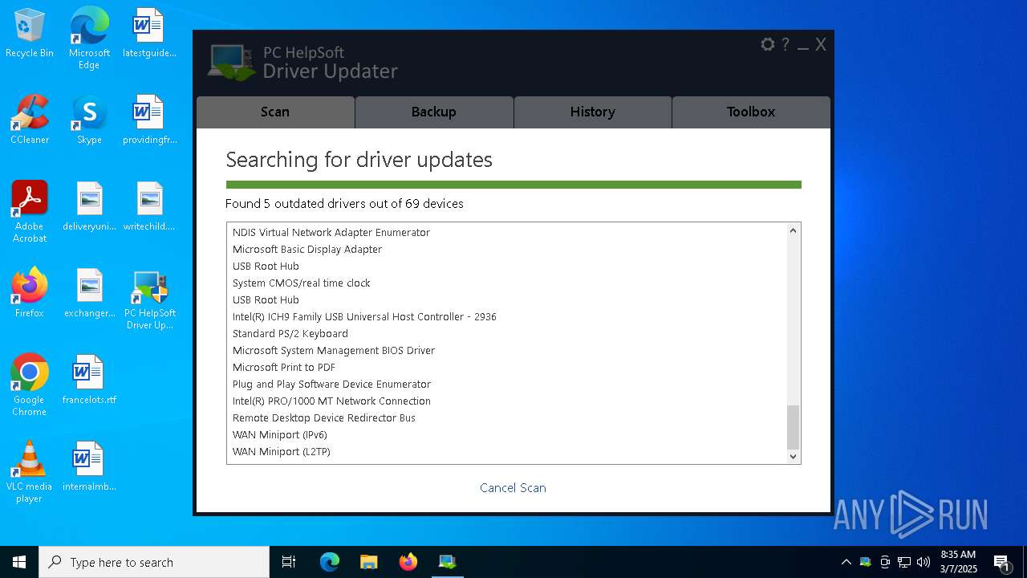
Task: Open the notification center
Action: (x=1001, y=562)
